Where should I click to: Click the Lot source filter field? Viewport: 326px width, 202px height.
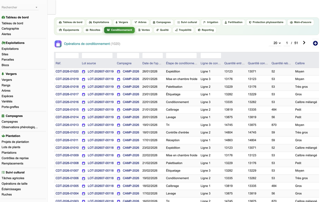tap(97, 55)
